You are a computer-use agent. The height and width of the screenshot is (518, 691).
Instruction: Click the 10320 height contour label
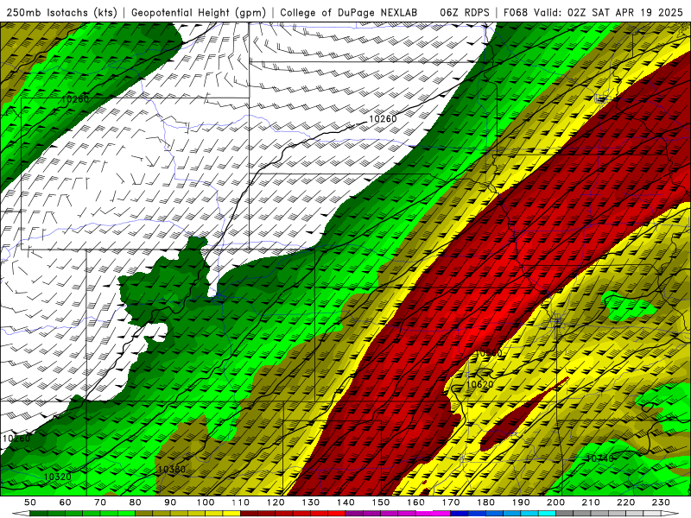tap(57, 477)
